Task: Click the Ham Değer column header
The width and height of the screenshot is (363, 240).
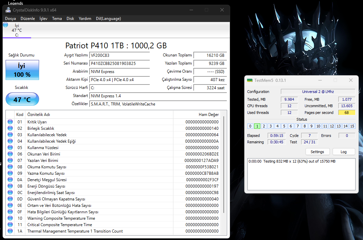Action: 197,115
